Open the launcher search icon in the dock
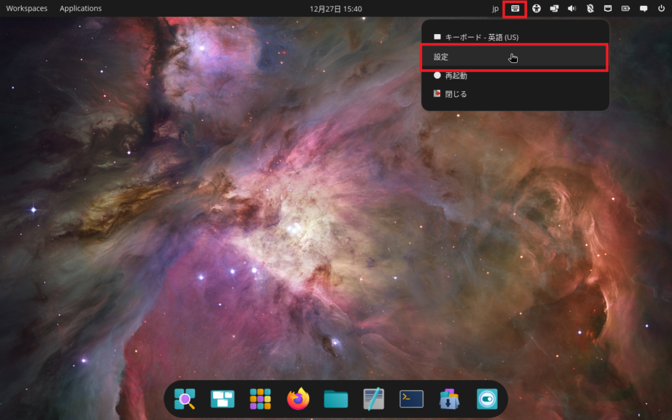The height and width of the screenshot is (420, 672). (x=184, y=399)
